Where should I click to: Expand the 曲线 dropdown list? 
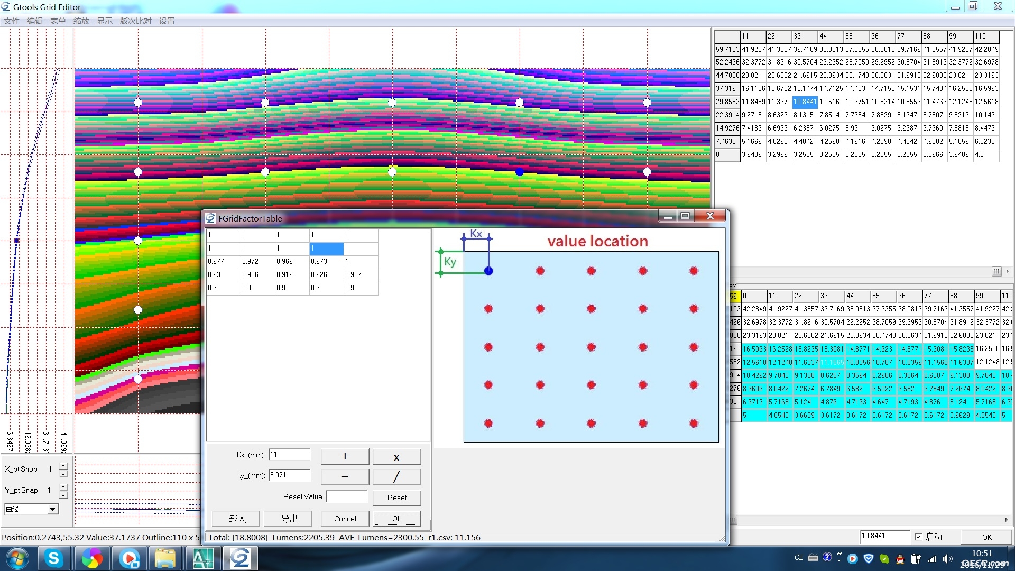[x=52, y=509]
